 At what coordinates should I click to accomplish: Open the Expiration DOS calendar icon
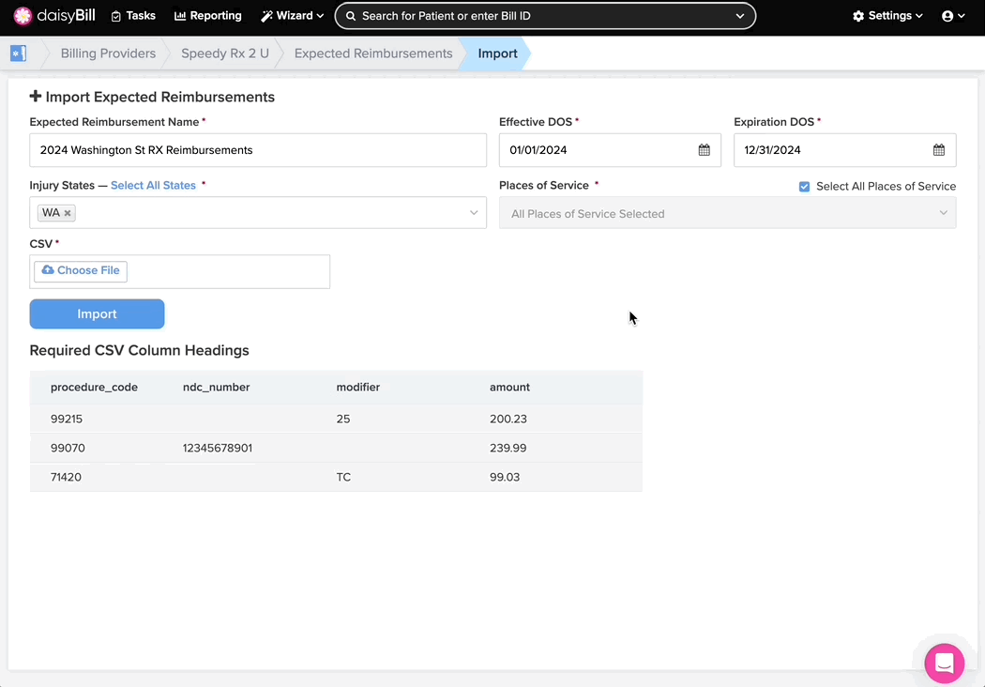point(938,150)
